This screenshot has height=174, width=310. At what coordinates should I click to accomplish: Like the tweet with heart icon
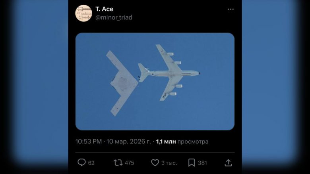click(155, 163)
